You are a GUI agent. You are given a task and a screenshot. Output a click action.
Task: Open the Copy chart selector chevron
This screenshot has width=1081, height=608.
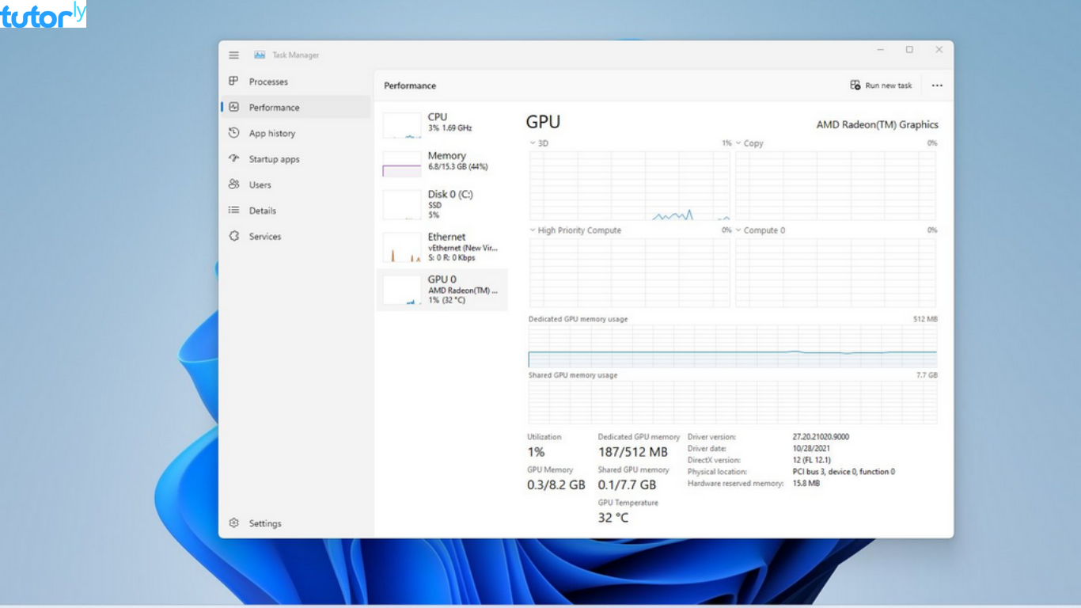point(739,142)
